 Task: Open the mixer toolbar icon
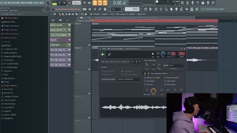[161, 9]
